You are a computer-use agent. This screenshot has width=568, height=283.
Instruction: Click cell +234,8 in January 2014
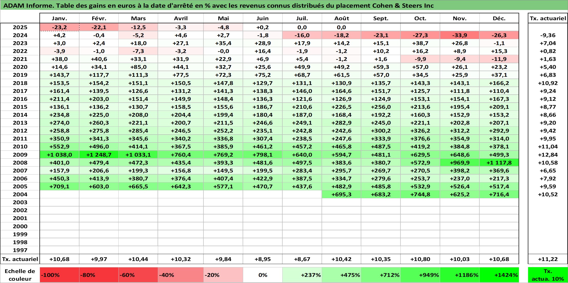tap(59, 115)
